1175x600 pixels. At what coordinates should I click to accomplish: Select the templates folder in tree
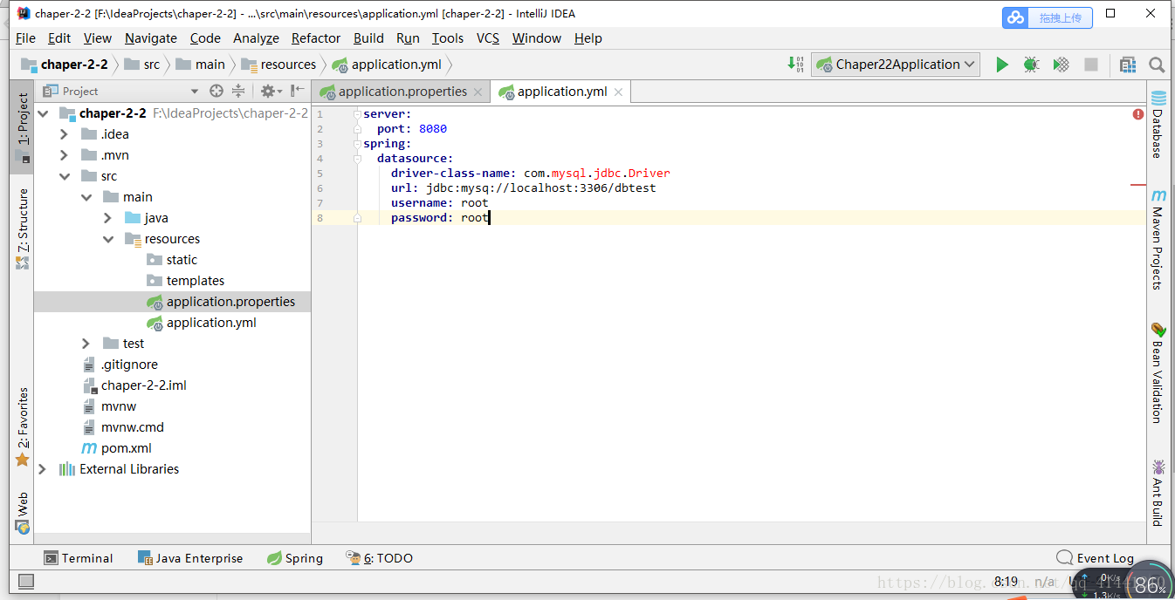coord(196,281)
